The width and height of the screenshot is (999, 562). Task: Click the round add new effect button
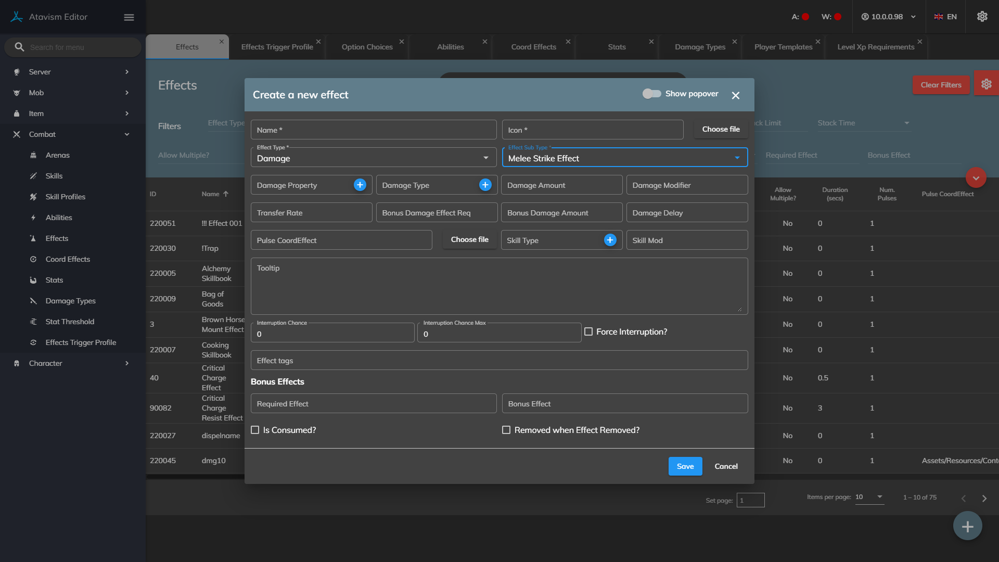pyautogui.click(x=967, y=526)
